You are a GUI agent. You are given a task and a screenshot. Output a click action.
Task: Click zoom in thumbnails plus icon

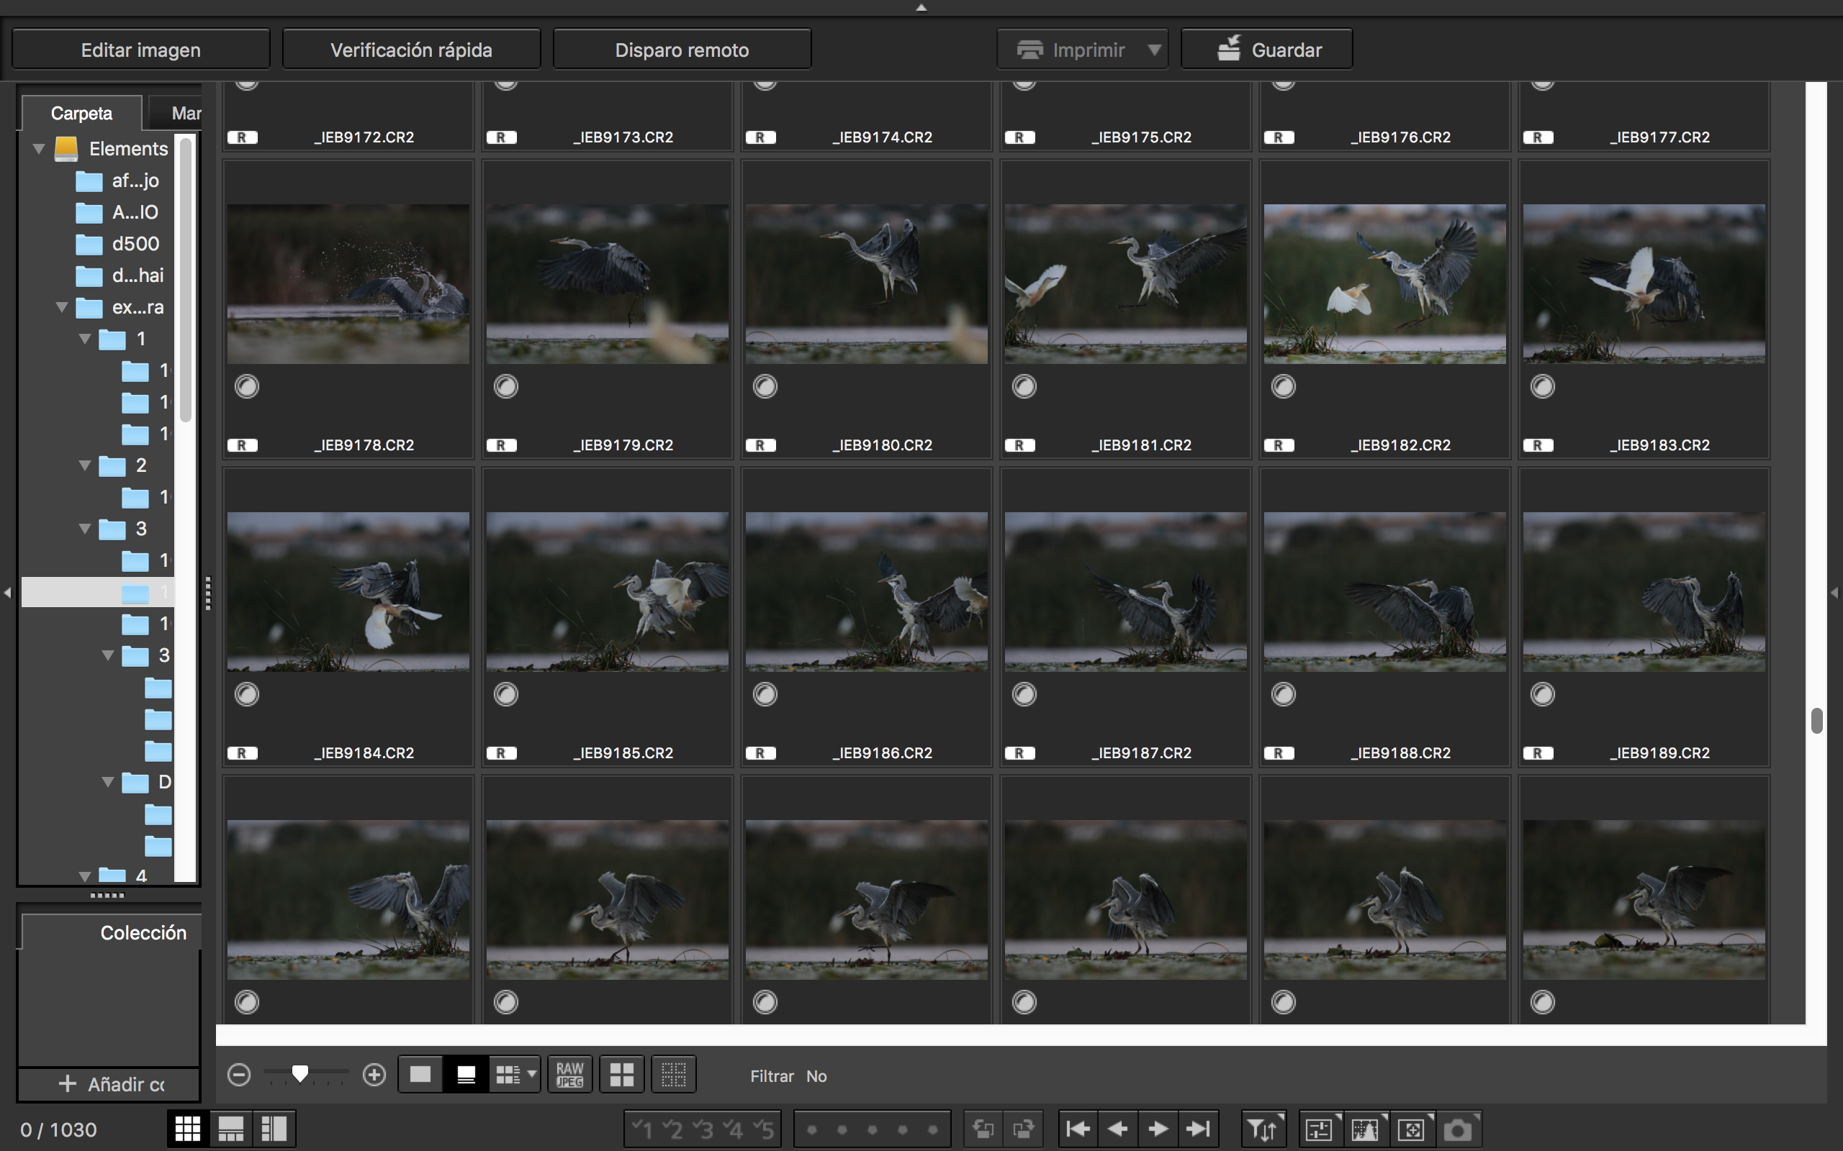point(374,1075)
